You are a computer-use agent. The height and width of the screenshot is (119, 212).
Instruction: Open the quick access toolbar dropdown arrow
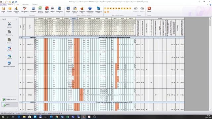click(7, 2)
